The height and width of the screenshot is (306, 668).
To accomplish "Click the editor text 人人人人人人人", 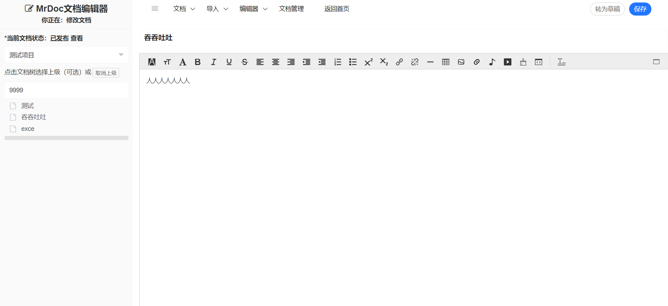I will 168,81.
